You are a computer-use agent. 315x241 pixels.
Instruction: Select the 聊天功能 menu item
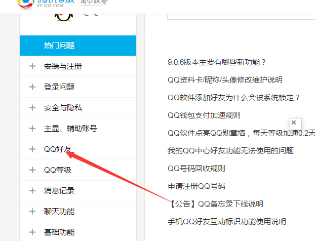pos(59,212)
